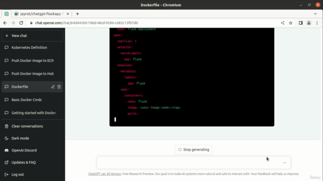Screen dimensions: 323x181
Task: Click the 'matchLabels:' line in code
Action: 131,53
